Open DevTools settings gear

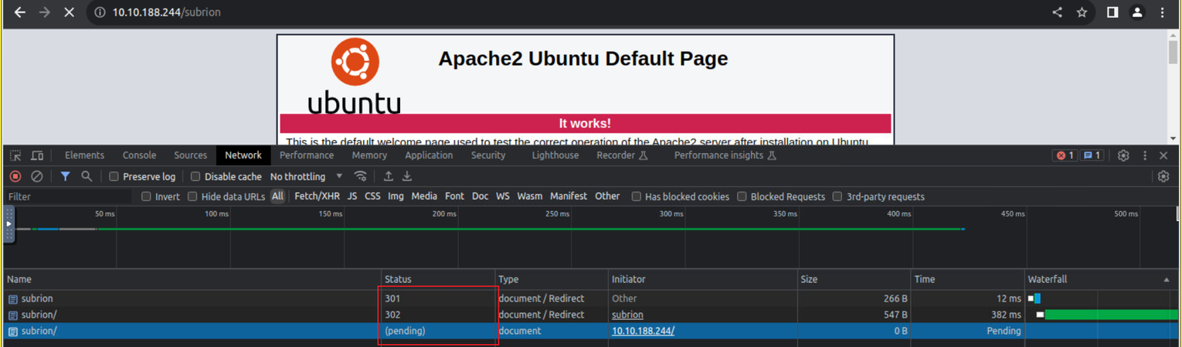tap(1123, 155)
